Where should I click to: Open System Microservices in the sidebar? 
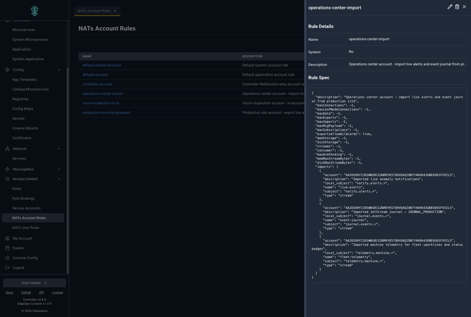[x=30, y=39]
